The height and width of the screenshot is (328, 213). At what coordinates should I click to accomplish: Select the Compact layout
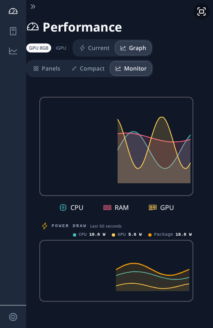point(88,68)
